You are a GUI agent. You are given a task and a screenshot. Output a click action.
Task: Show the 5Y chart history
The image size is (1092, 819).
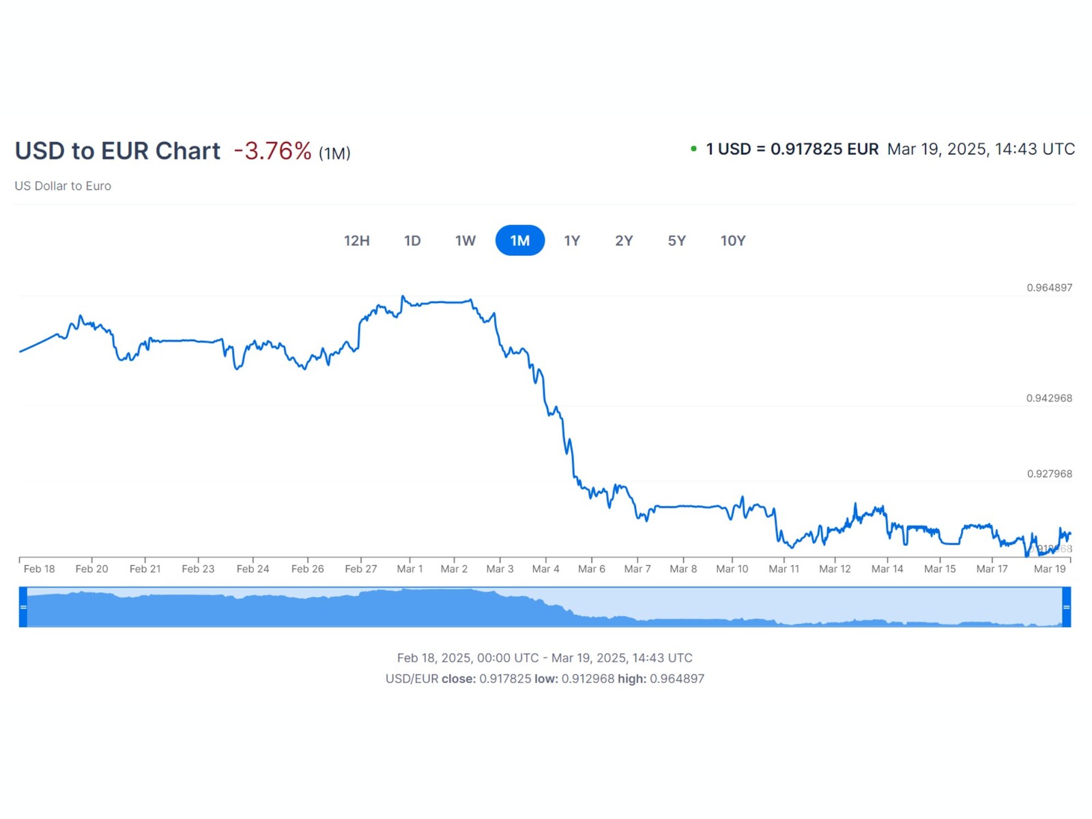[676, 240]
